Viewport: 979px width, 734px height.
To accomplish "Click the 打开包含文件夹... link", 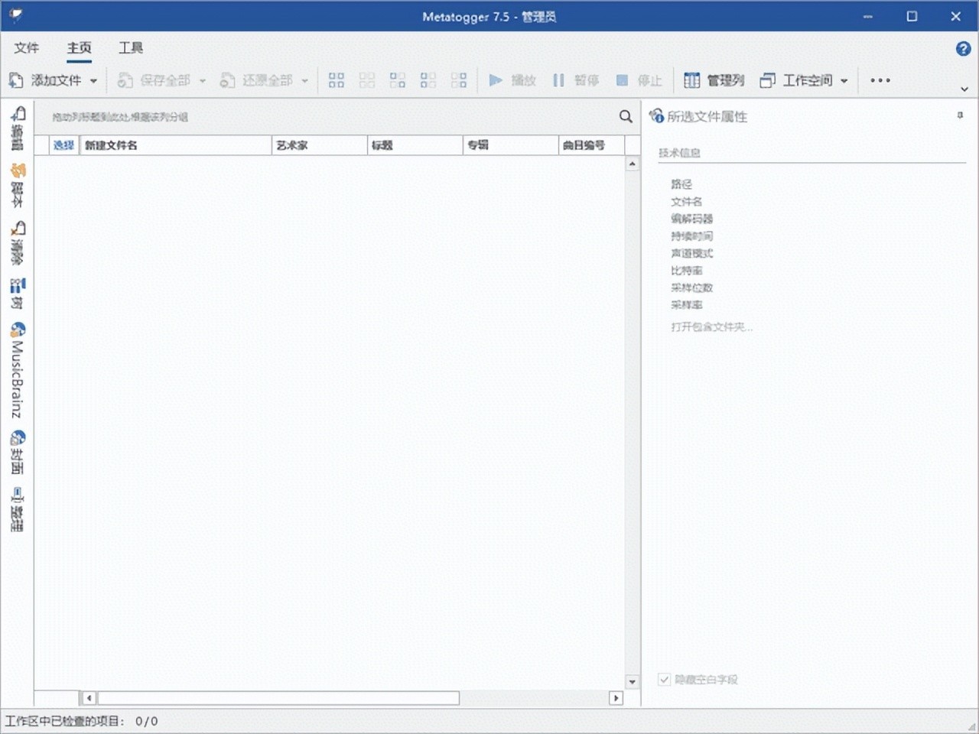I will click(712, 326).
